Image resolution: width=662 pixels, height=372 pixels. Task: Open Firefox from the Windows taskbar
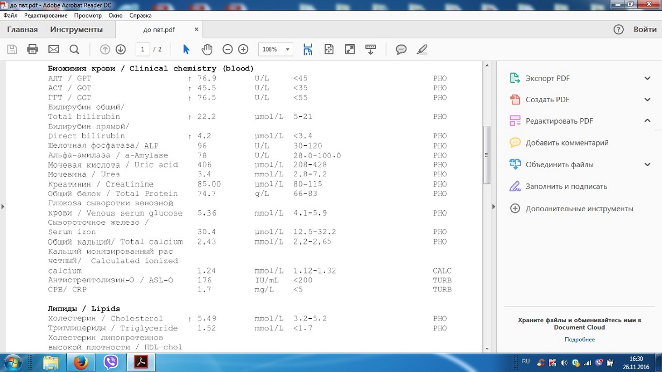tap(81, 362)
